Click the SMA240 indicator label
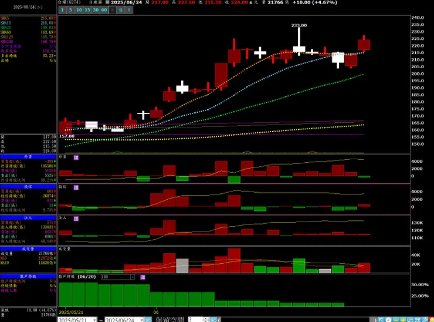Image resolution: width=434 pixels, height=322 pixels. pyautogui.click(x=6, y=42)
